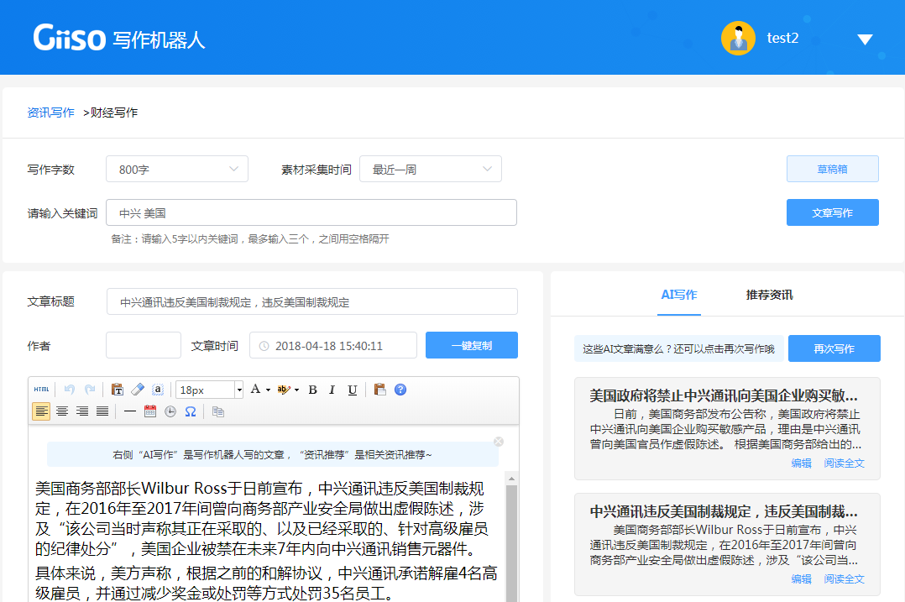Click 阅读全文 on 中兴通讯违反美国制裁规定 card
Screen dimensions: 905x602
[x=844, y=579]
